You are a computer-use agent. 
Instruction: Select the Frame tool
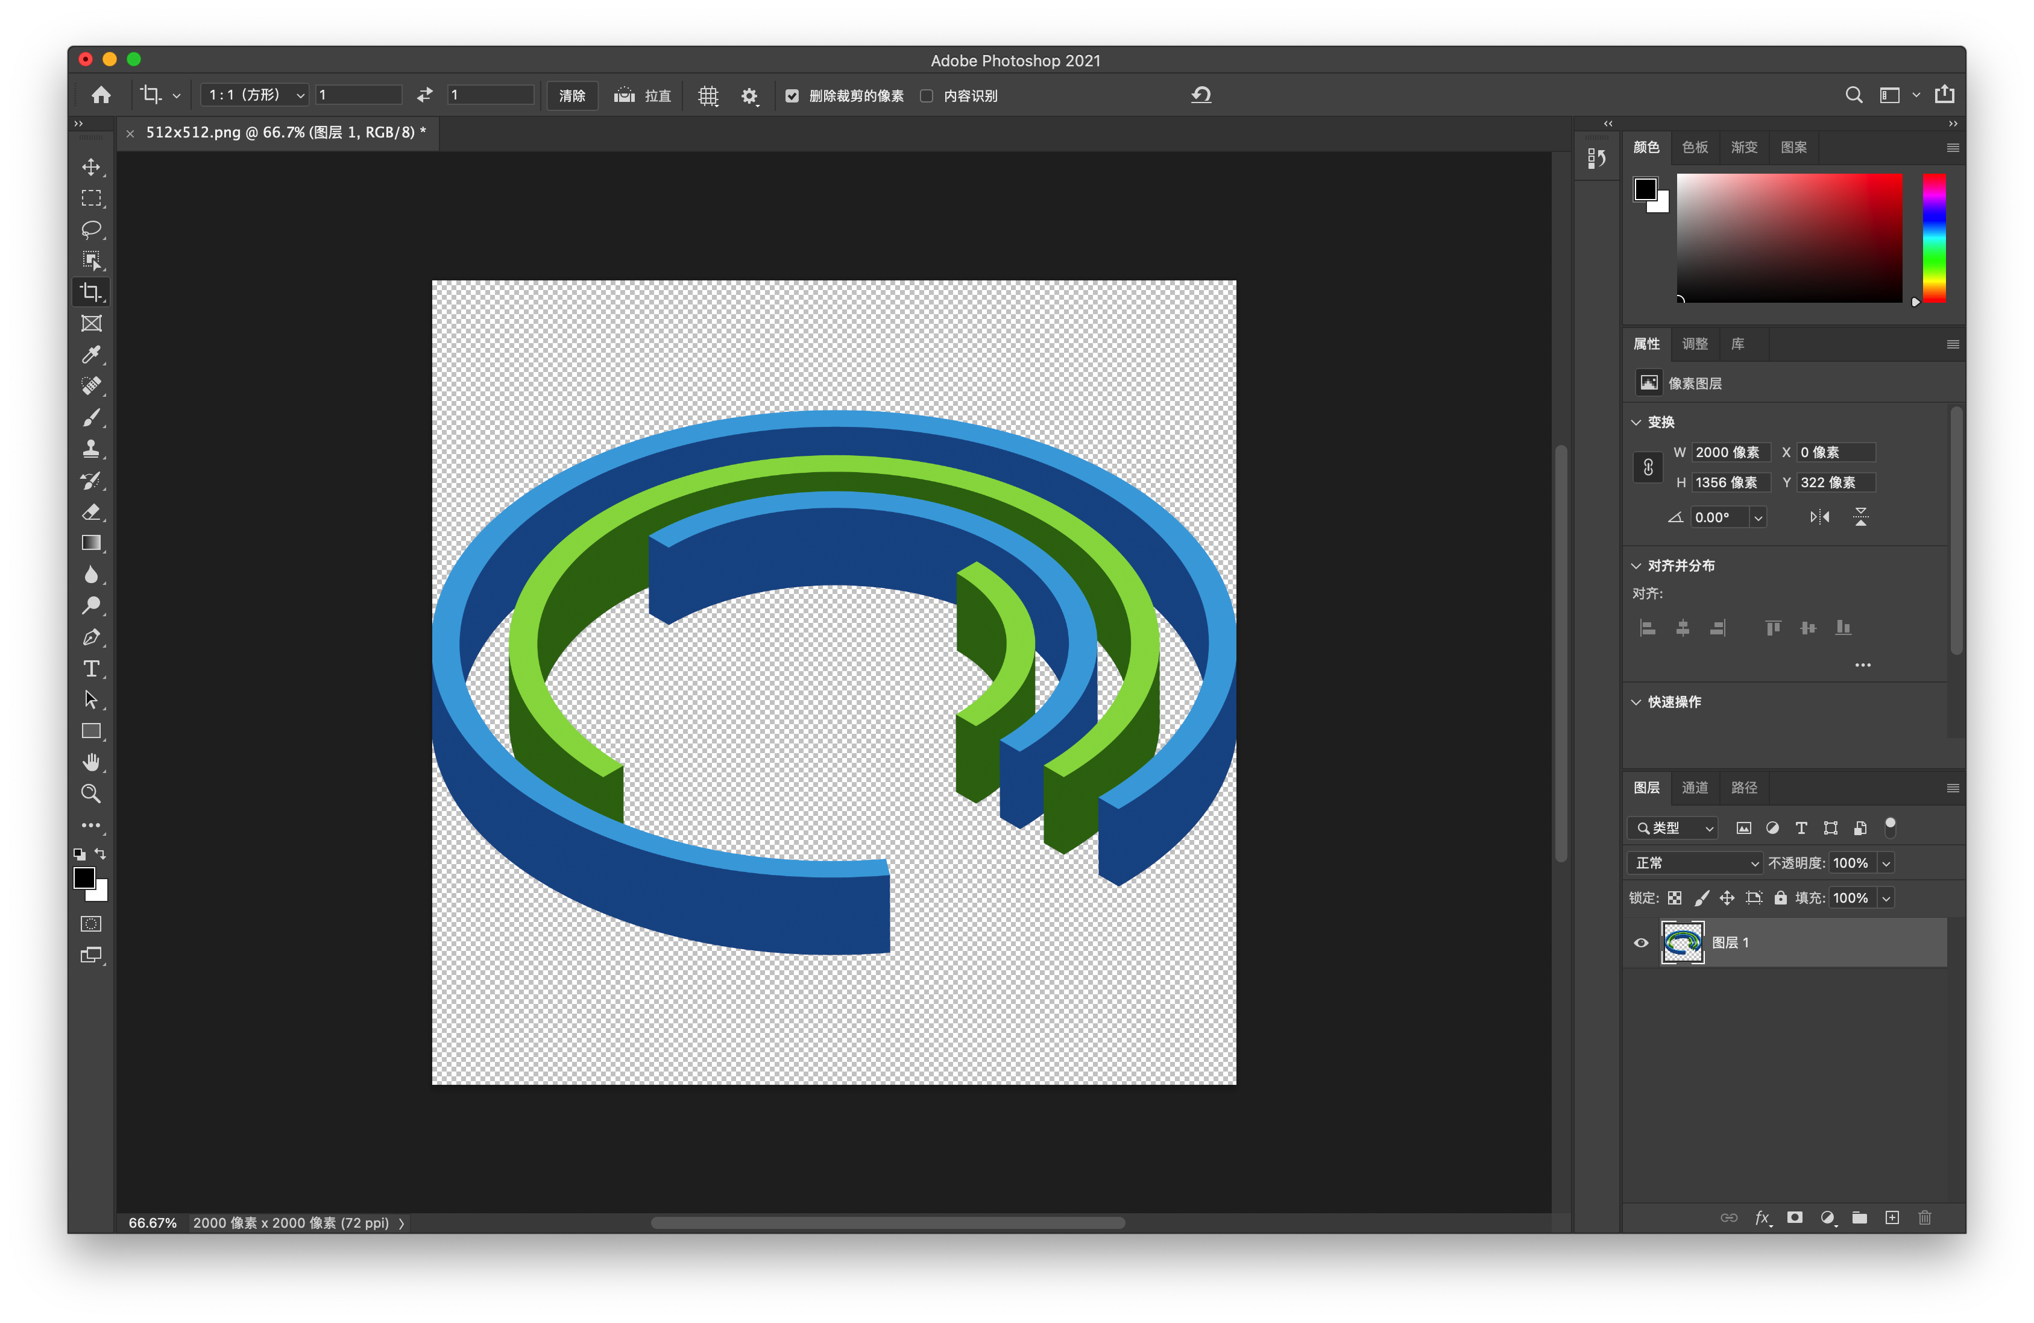(x=92, y=323)
